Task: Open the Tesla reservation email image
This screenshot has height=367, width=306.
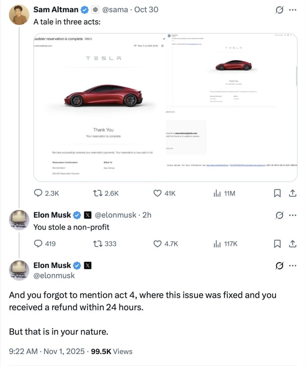Action: tap(99, 107)
